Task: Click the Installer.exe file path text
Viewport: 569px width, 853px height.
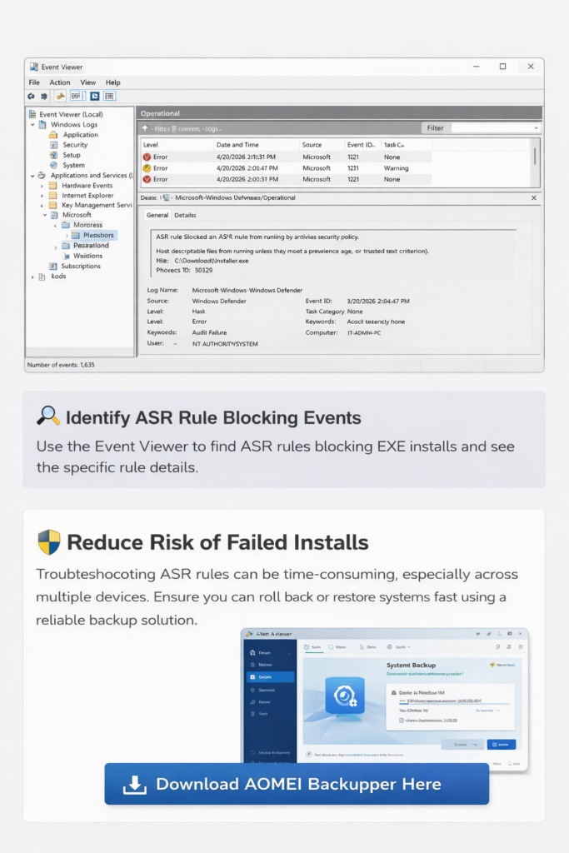Action: [212, 261]
